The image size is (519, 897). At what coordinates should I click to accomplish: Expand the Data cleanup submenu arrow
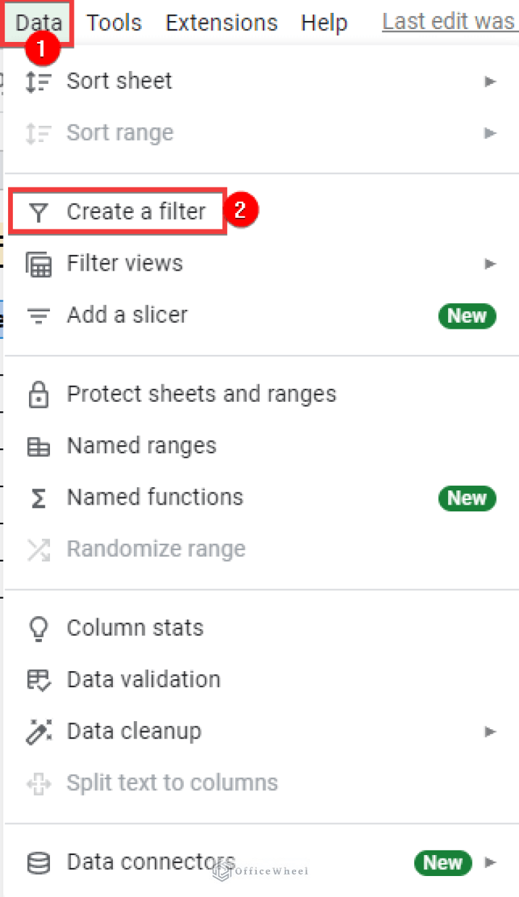point(489,731)
